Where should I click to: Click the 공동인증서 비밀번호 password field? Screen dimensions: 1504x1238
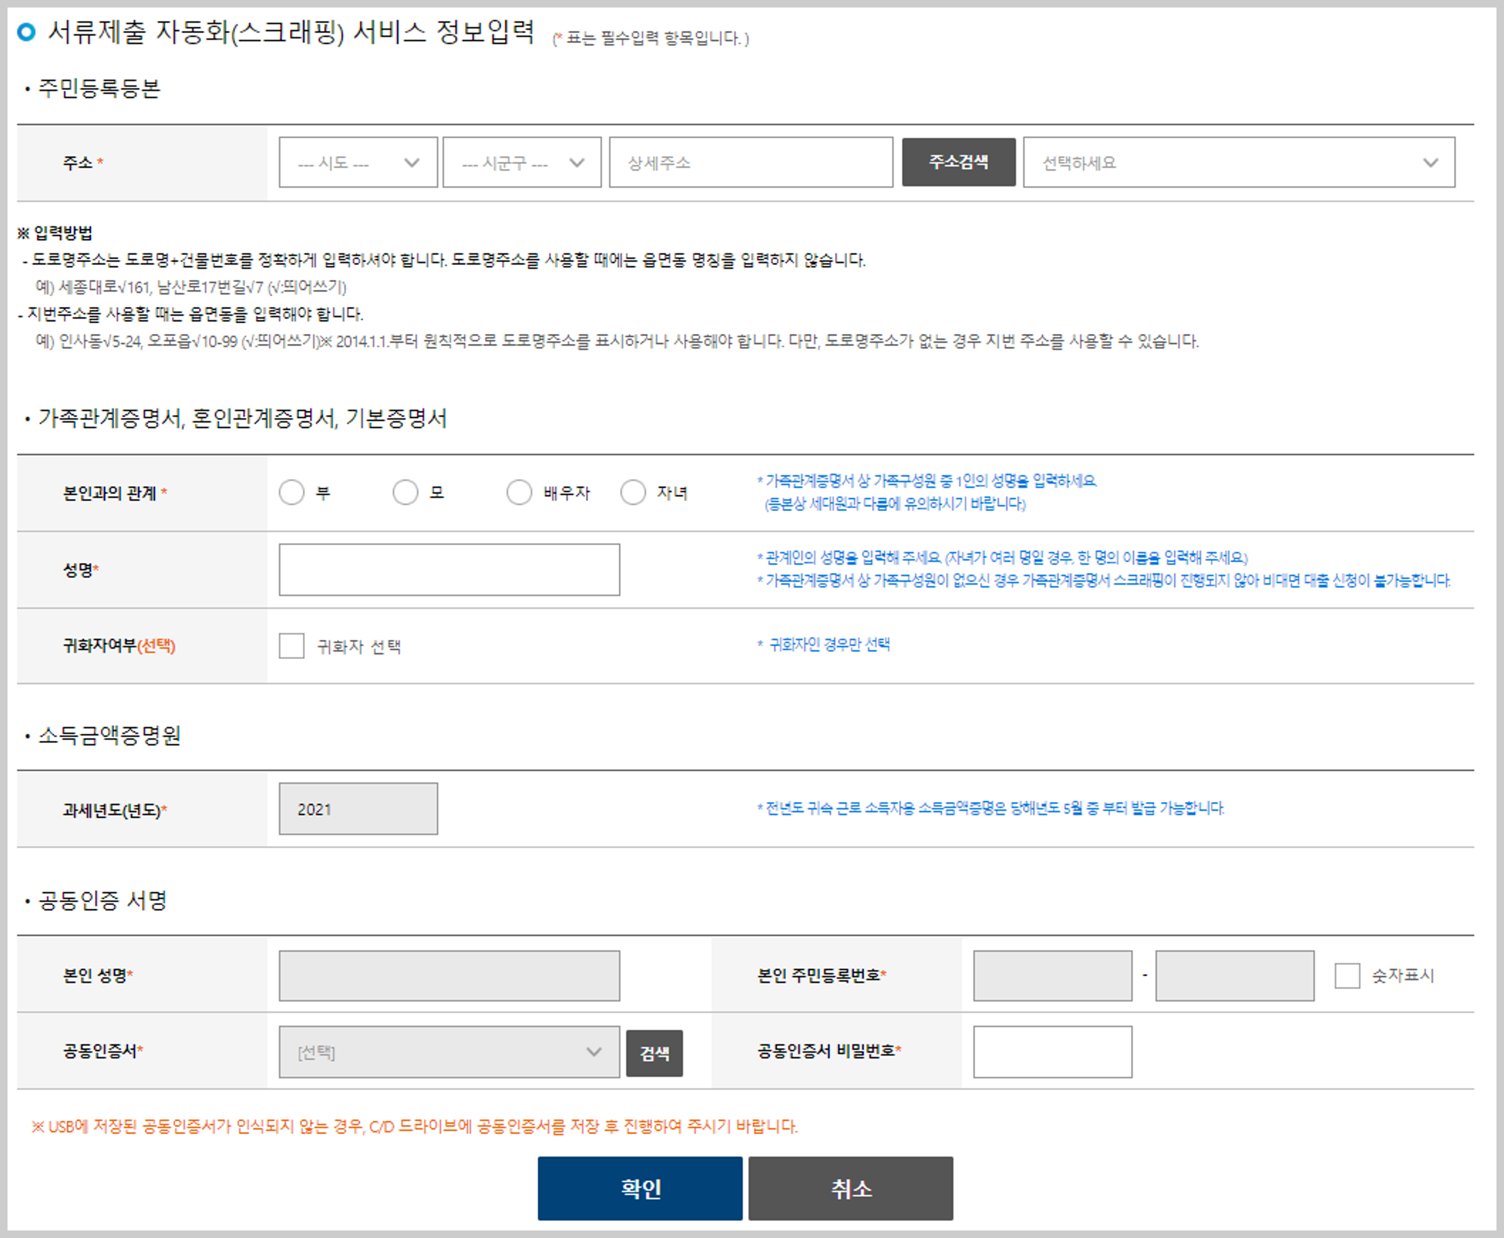coord(1052,1051)
